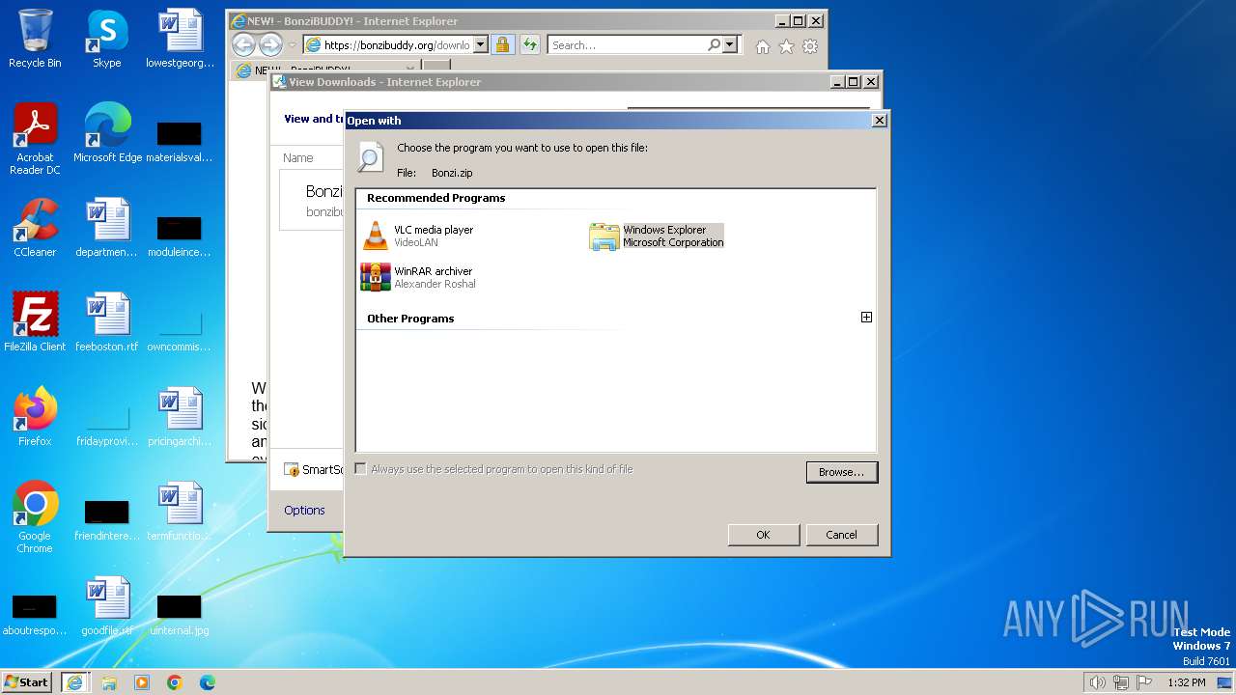1236x695 pixels.
Task: Click Action Center flag in tray
Action: point(1144,682)
